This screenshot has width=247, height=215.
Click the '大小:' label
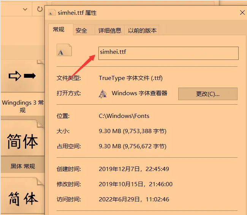click(63, 131)
